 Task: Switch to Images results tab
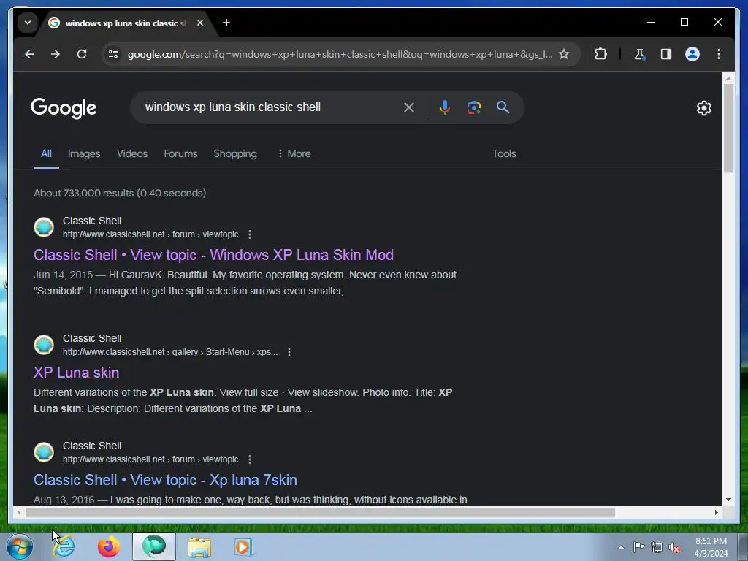click(x=84, y=153)
